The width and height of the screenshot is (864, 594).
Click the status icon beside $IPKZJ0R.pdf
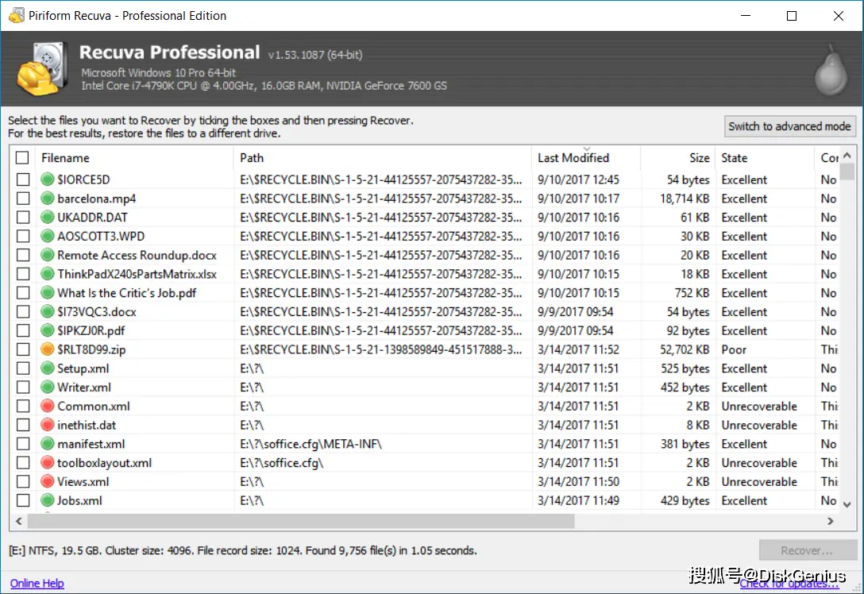(x=48, y=330)
